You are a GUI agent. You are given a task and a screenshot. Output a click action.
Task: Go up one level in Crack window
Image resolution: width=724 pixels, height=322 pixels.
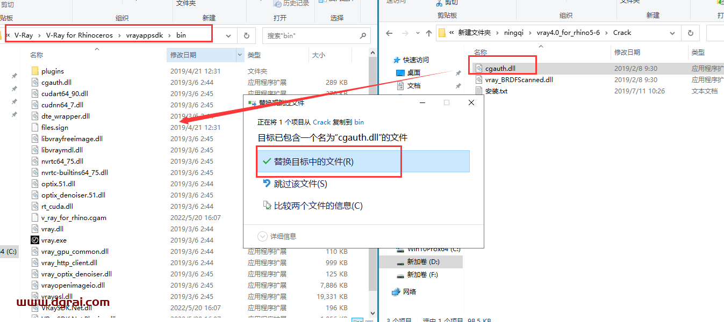(428, 33)
